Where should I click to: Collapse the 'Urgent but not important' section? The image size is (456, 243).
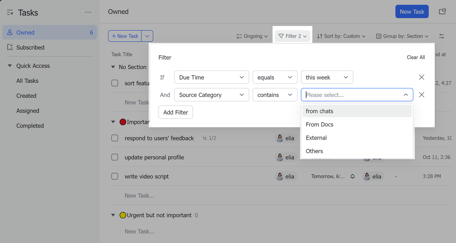(113, 215)
